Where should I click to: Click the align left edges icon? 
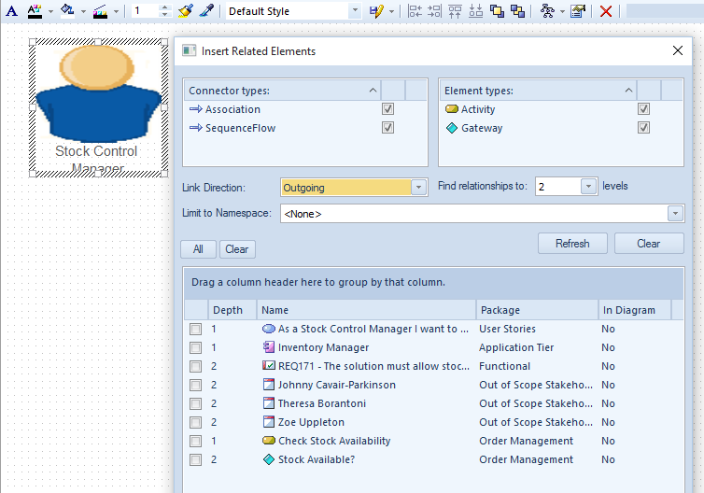pos(415,11)
